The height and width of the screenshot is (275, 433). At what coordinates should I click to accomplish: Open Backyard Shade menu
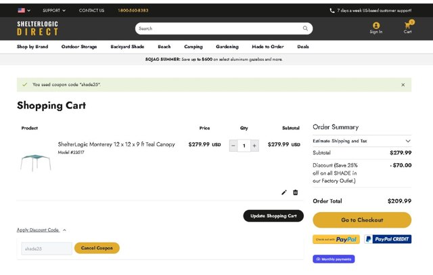pos(127,47)
